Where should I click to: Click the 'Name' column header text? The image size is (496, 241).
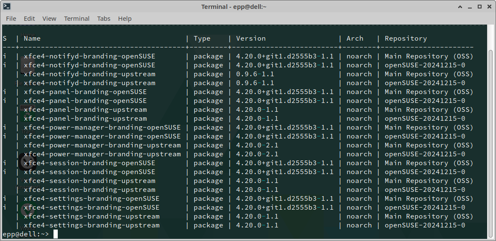click(32, 39)
